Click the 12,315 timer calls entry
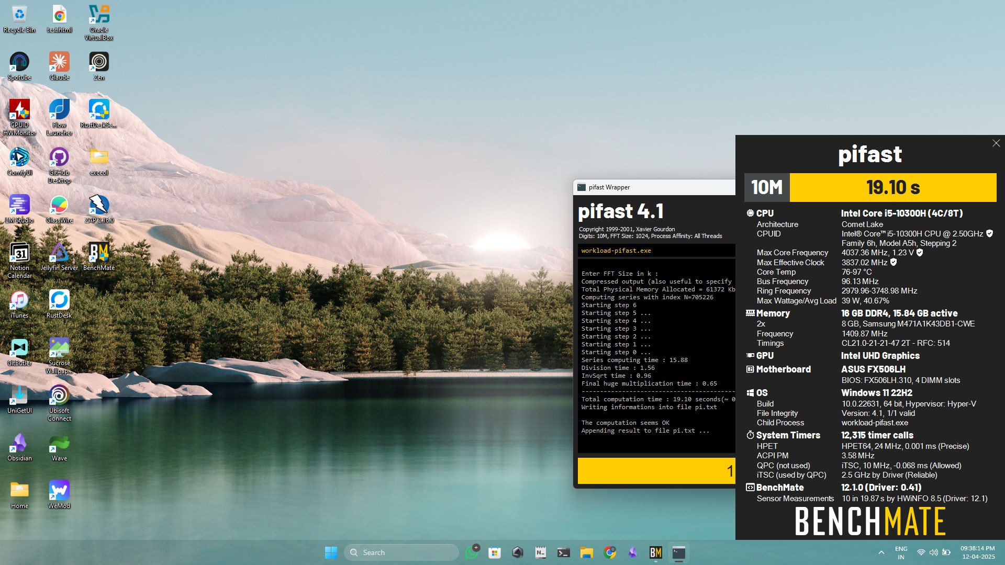 pyautogui.click(x=877, y=435)
